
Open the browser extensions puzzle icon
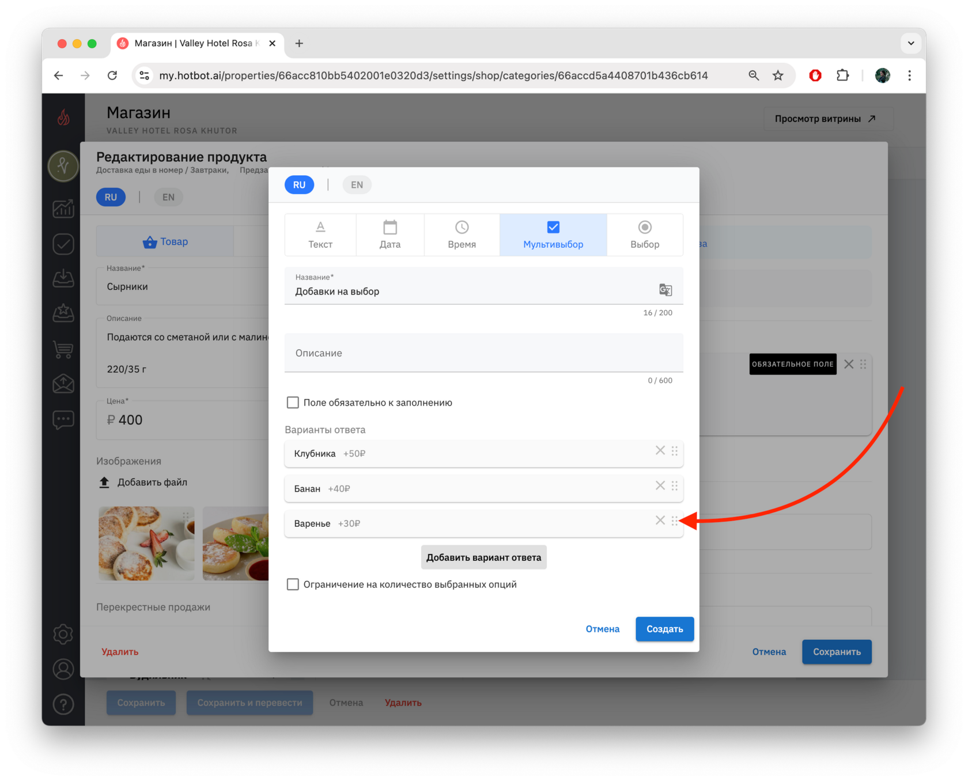pos(842,76)
